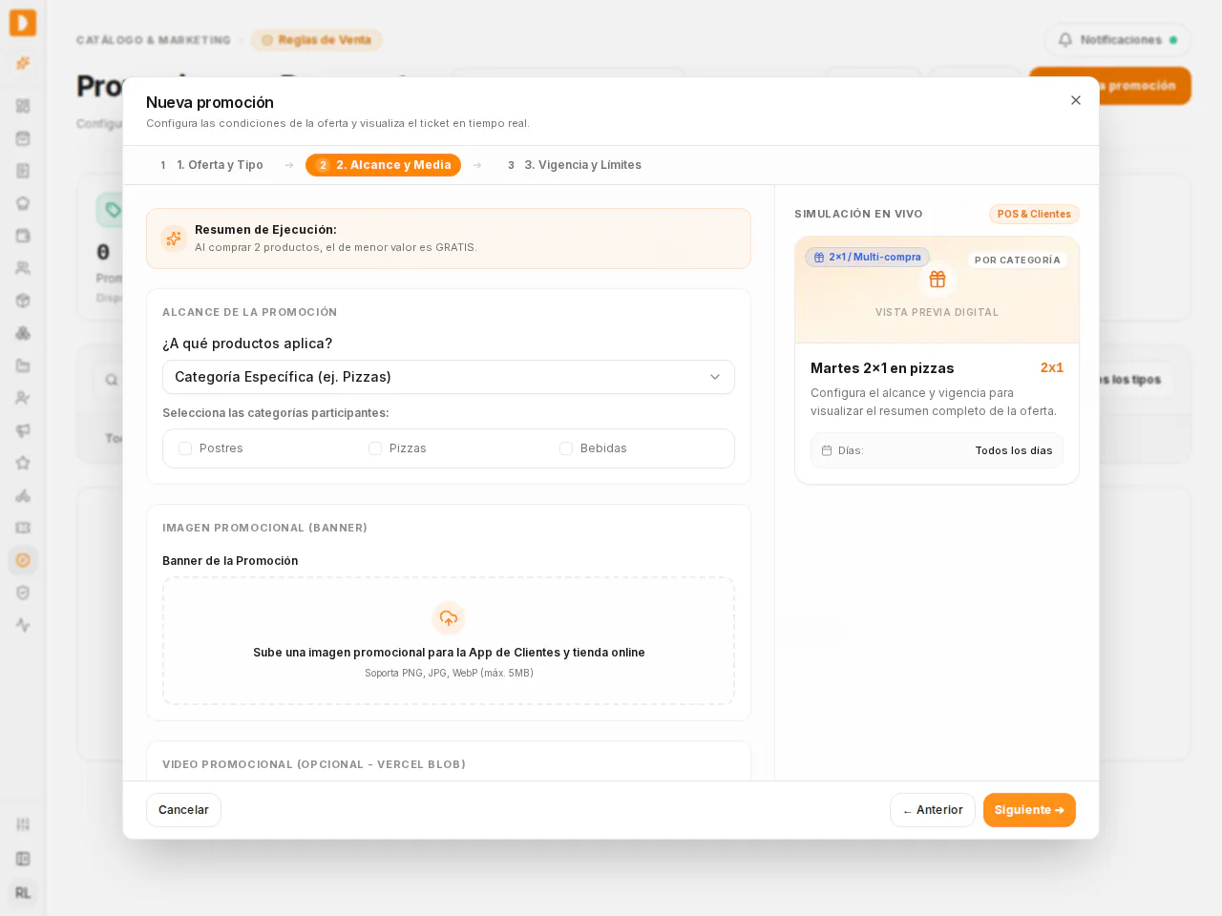Viewport: 1222px width, 916px height.
Task: Cancel the new promotion
Action: point(183,810)
